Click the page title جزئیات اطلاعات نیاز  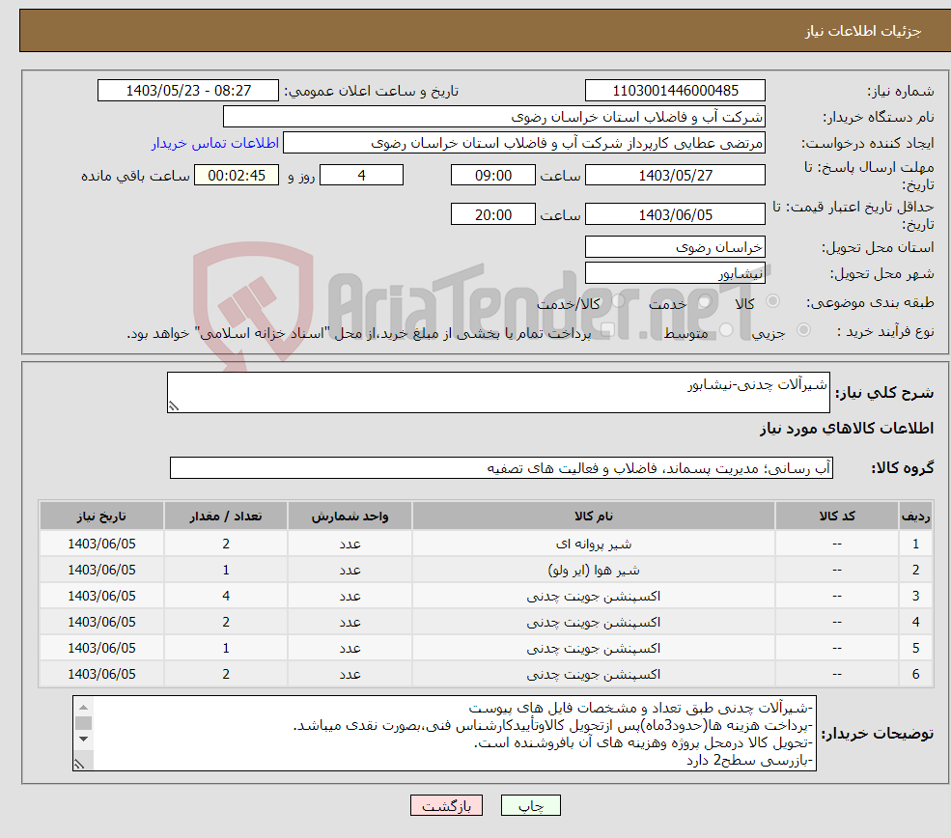863,31
